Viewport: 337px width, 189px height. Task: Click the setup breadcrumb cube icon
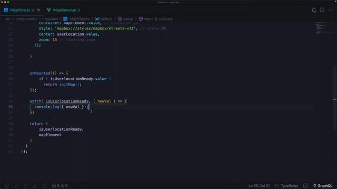click(x=120, y=19)
